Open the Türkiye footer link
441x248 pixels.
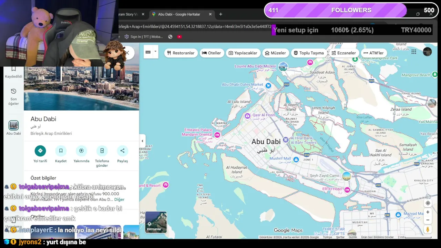pyautogui.click(x=327, y=237)
